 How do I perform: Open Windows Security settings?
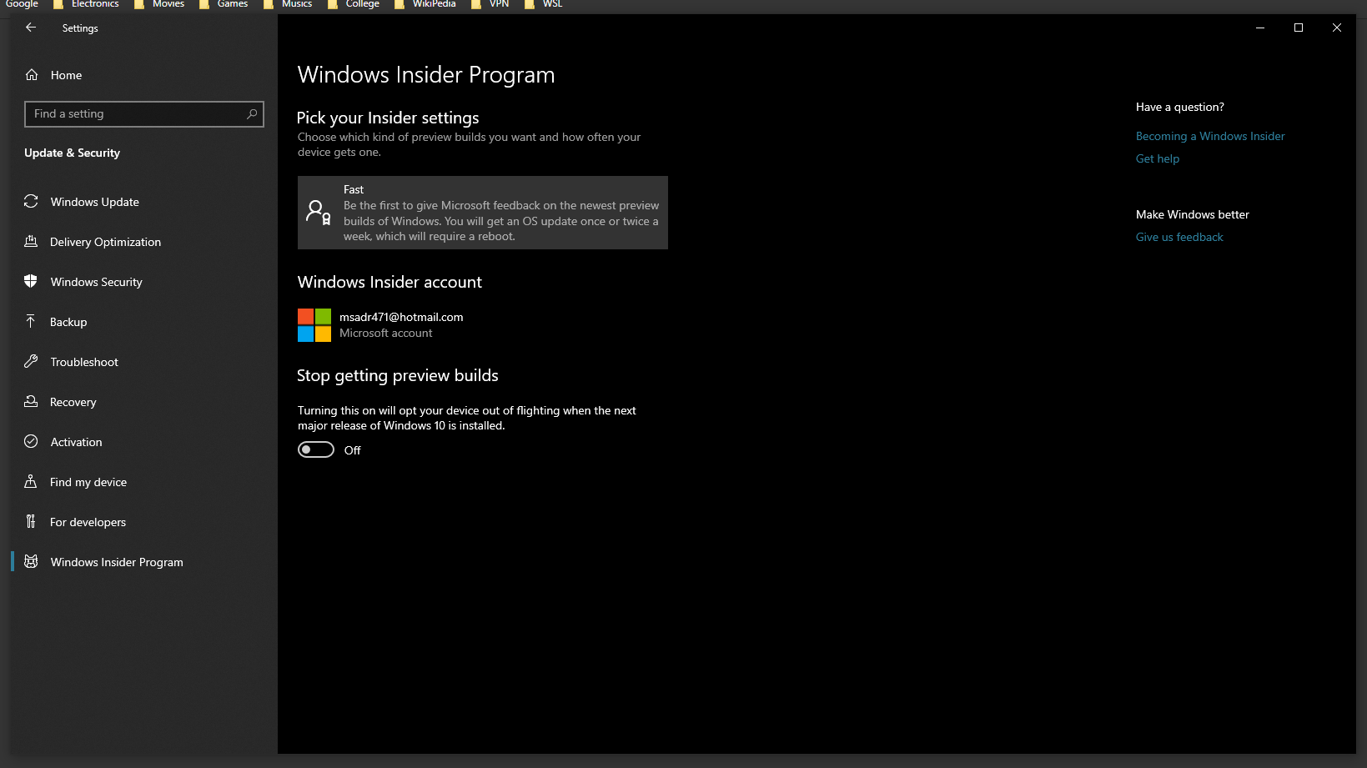96,282
